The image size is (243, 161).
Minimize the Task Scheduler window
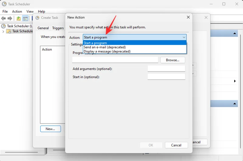point(211,4)
